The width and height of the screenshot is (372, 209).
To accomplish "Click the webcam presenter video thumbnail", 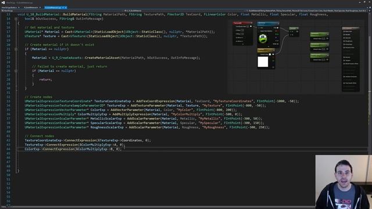I will (344, 182).
